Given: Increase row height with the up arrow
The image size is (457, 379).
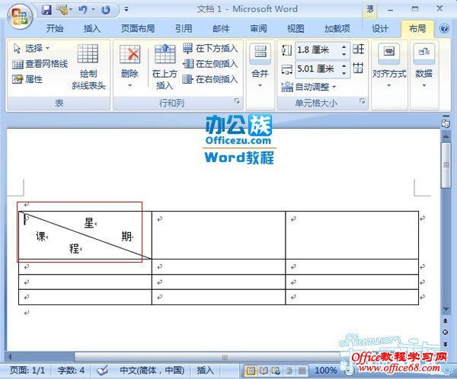Looking at the screenshot, I should pyautogui.click(x=344, y=46).
